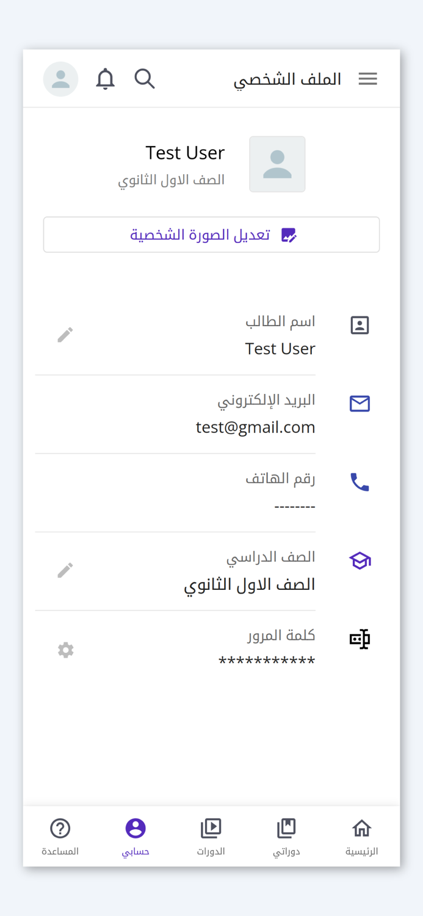Screen dimensions: 423x916
Task: Select the حسابي tab
Action: click(x=136, y=837)
